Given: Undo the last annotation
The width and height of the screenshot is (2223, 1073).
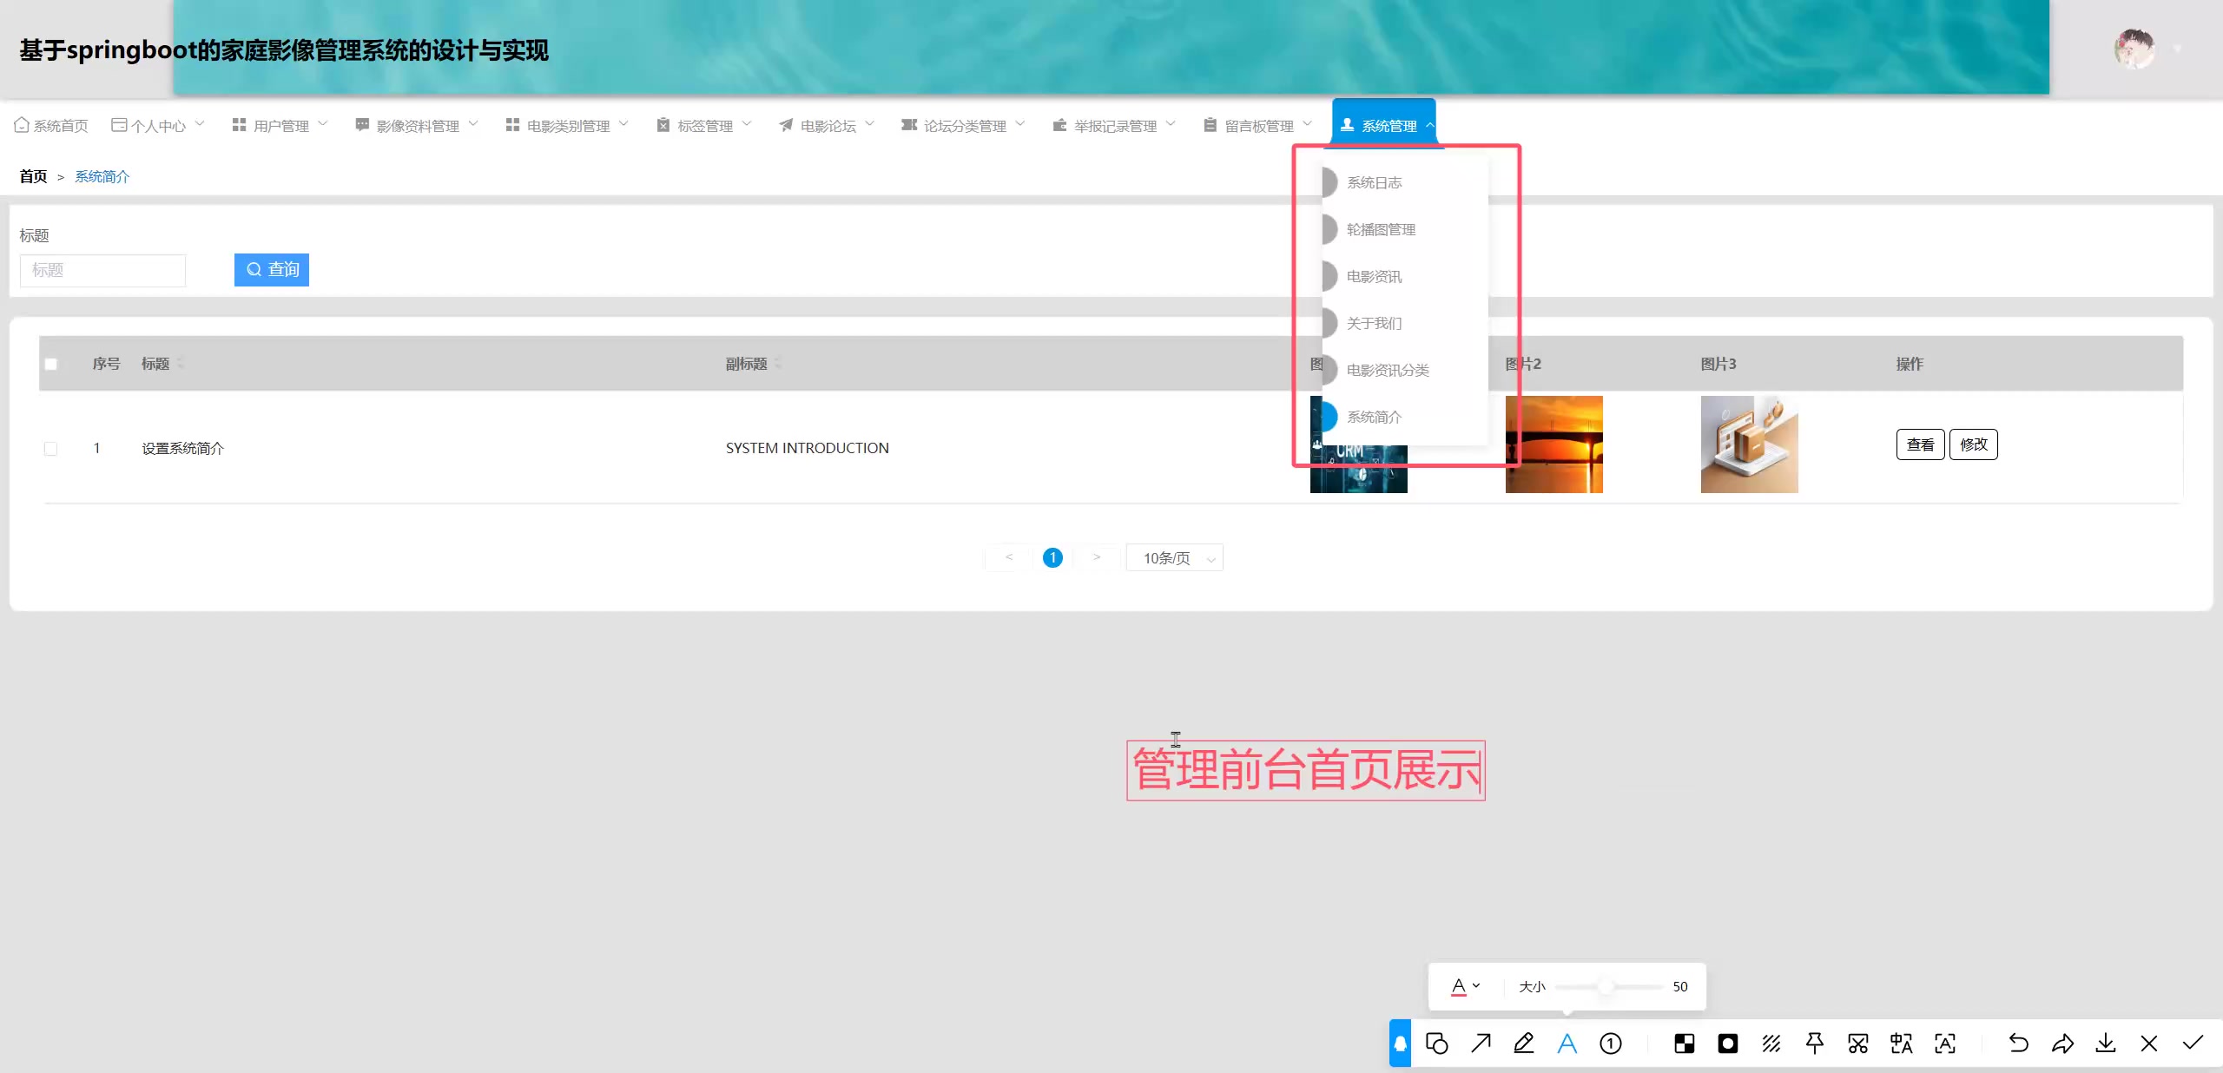Looking at the screenshot, I should point(2019,1043).
